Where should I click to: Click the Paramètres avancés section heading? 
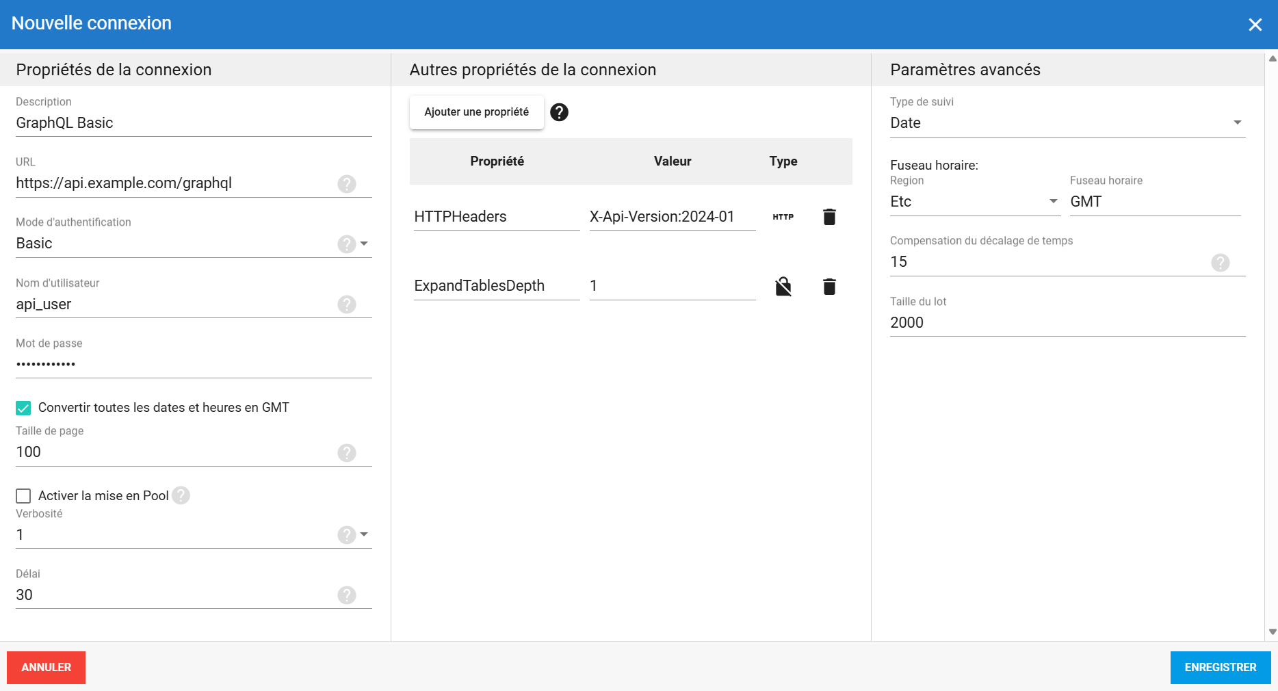click(x=965, y=70)
